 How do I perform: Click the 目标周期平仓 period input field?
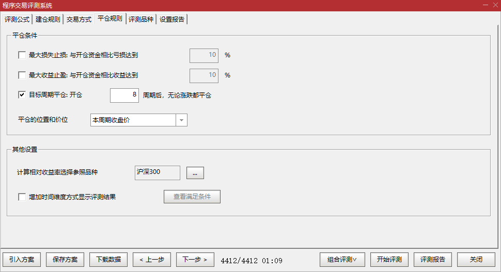click(124, 95)
